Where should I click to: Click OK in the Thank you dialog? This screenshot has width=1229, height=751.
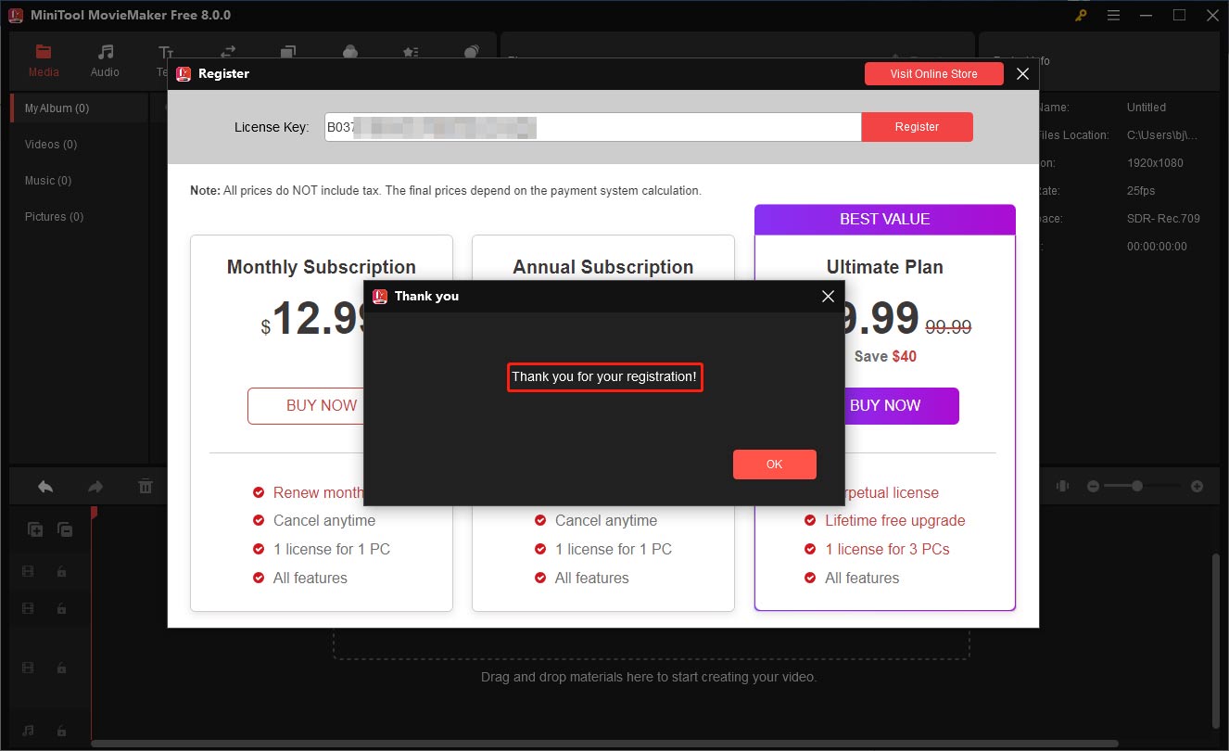pyautogui.click(x=775, y=465)
